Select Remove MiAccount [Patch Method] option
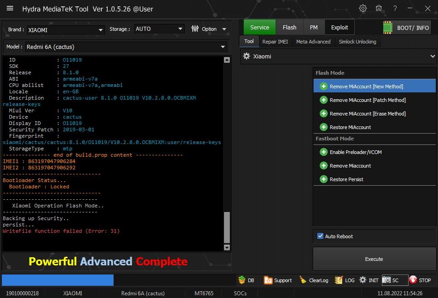The height and width of the screenshot is (298, 438). click(x=367, y=100)
